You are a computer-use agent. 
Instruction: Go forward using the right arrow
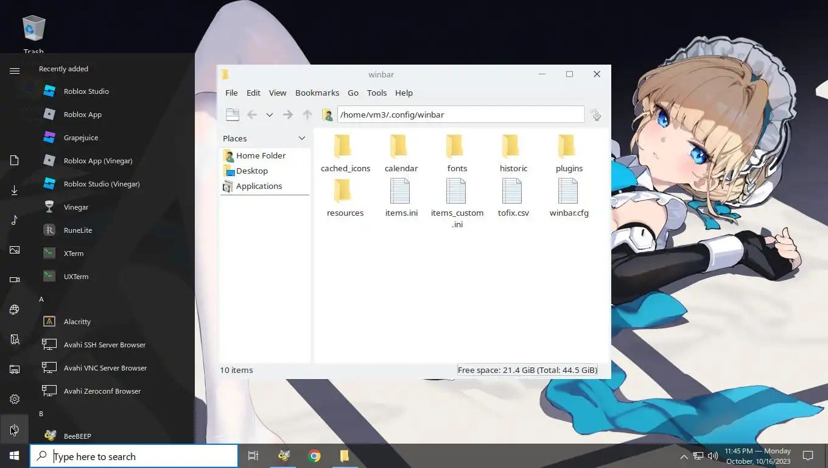pos(288,115)
